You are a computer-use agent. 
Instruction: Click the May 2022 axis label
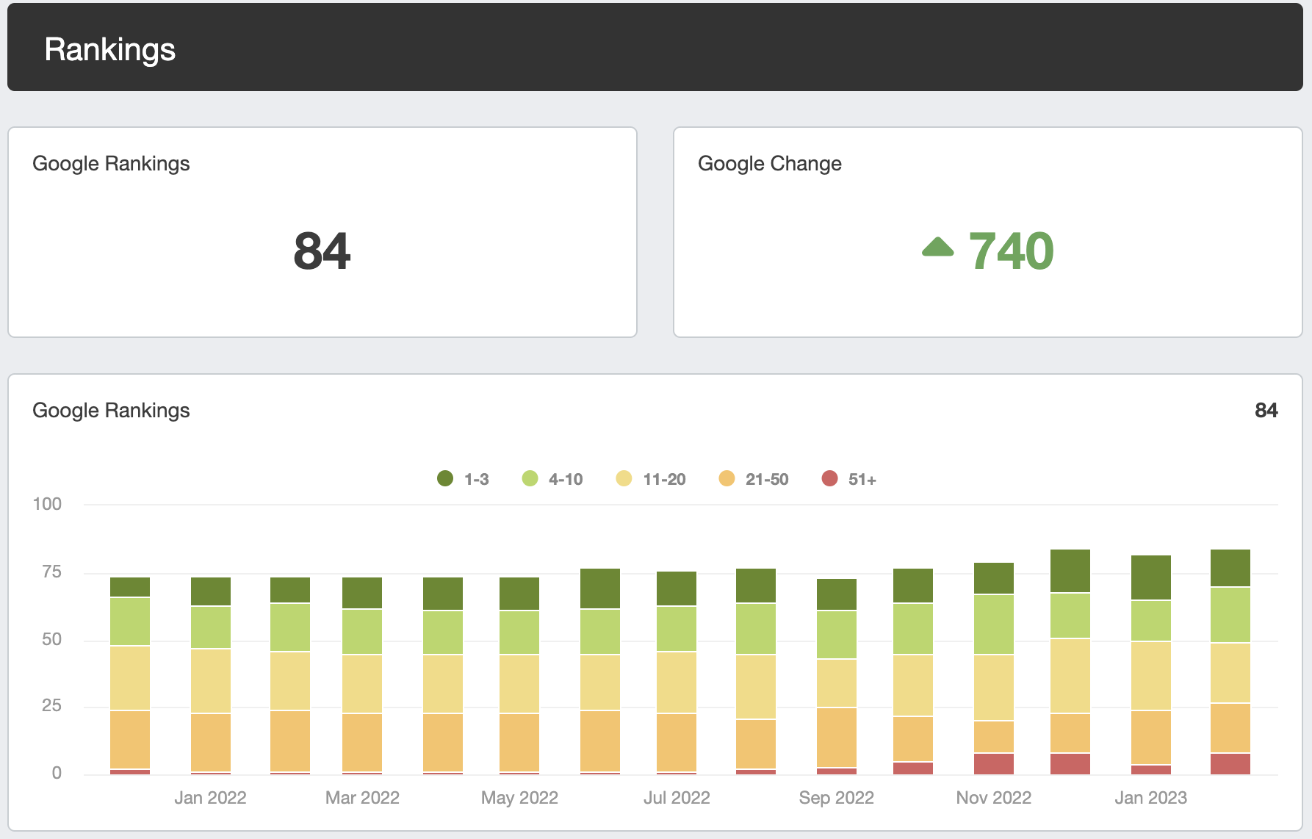pos(519,798)
